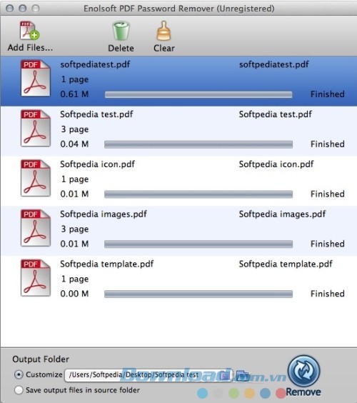This screenshot has width=357, height=403.
Task: Click the Softpedia template.pdf progress bar
Action: click(x=198, y=294)
